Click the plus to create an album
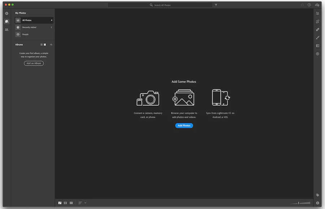This screenshot has width=325, height=209. tap(51, 44)
